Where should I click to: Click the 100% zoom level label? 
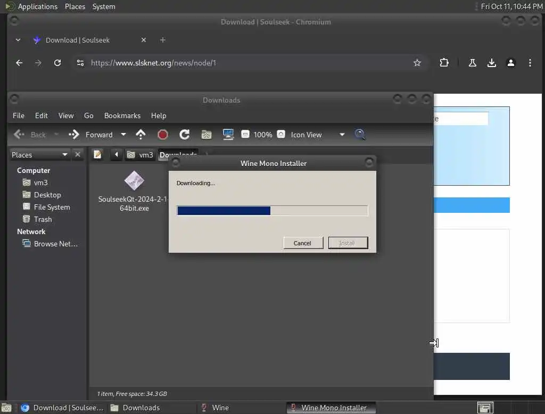click(263, 135)
